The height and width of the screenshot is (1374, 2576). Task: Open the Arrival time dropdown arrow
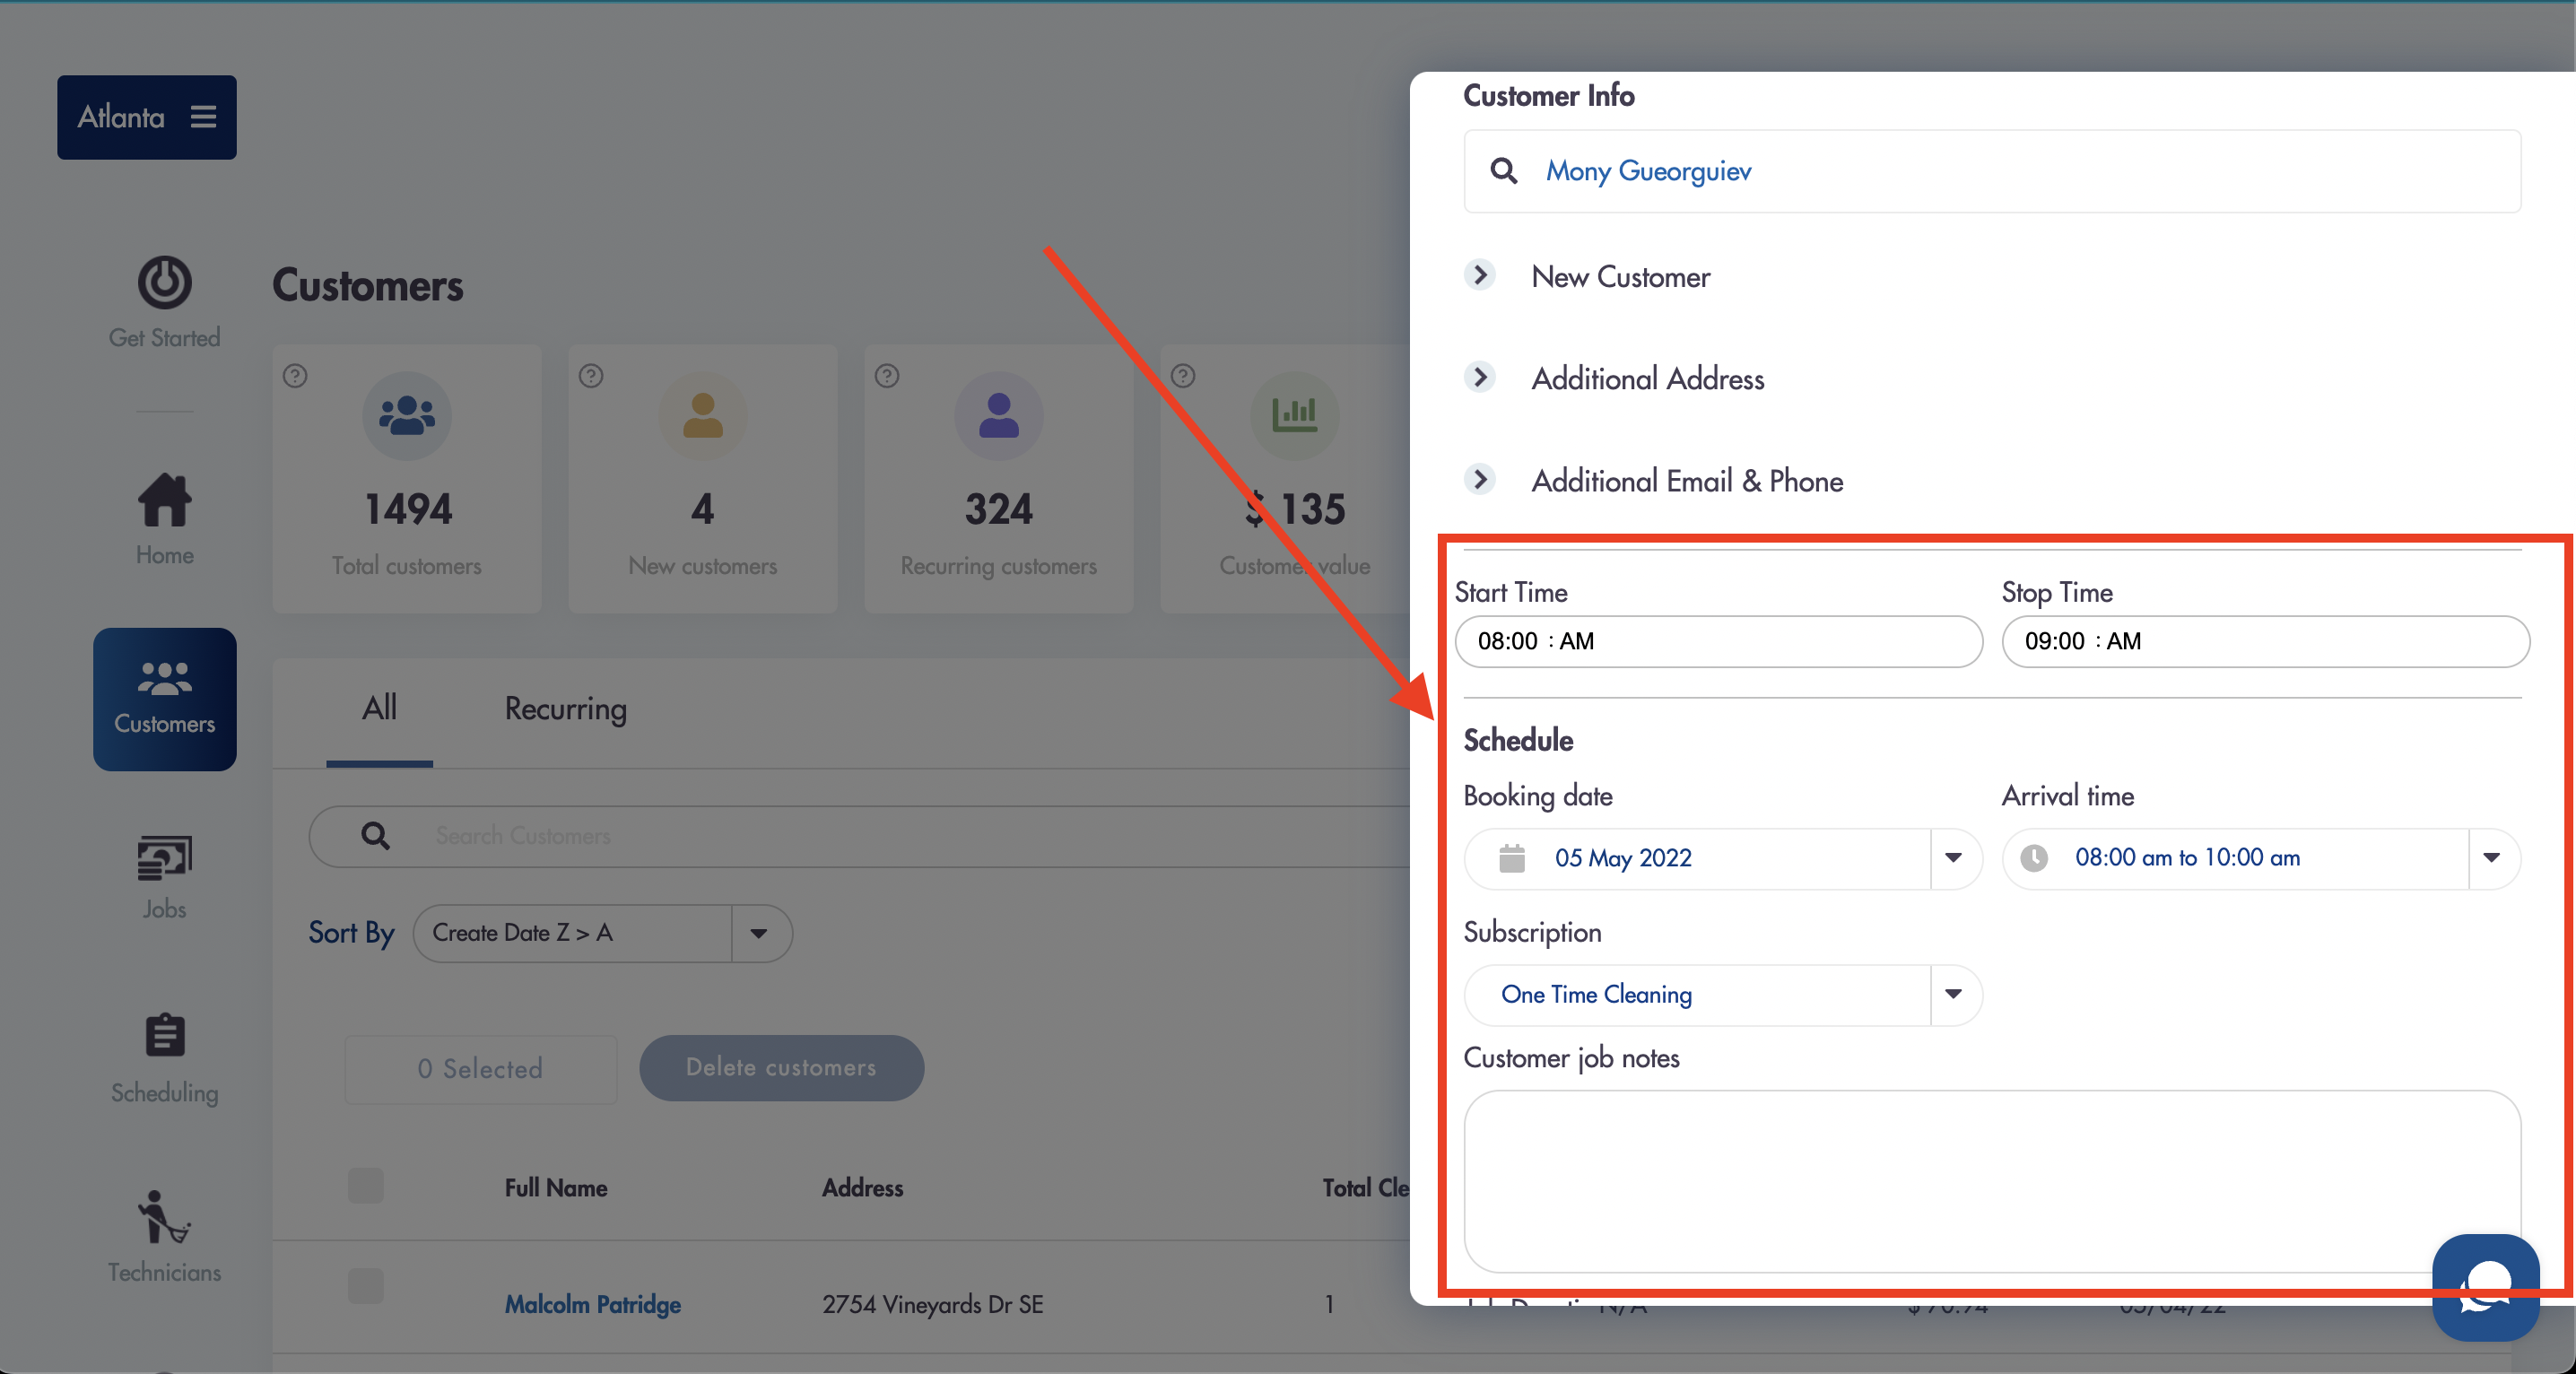2492,858
